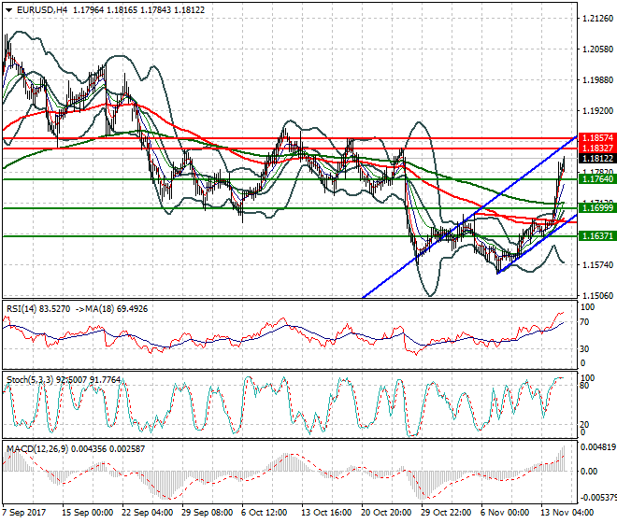Viewport: 617px width, 523px height.
Task: Click the 1.16371 green support price label
Action: click(597, 236)
